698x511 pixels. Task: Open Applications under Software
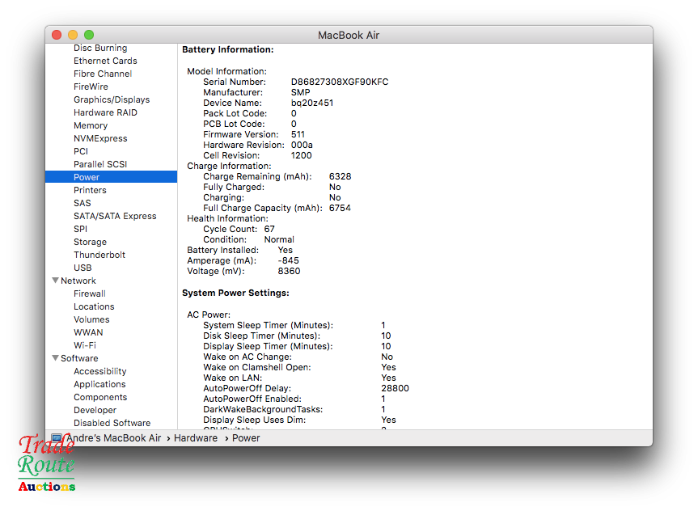(x=99, y=384)
